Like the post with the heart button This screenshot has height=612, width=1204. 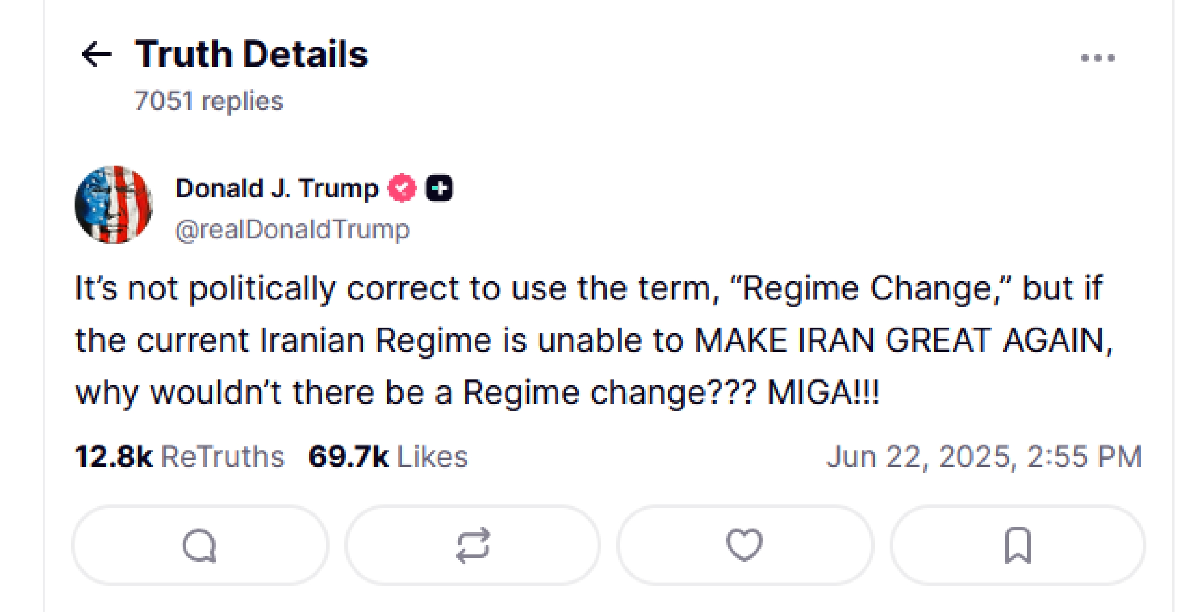tap(744, 545)
